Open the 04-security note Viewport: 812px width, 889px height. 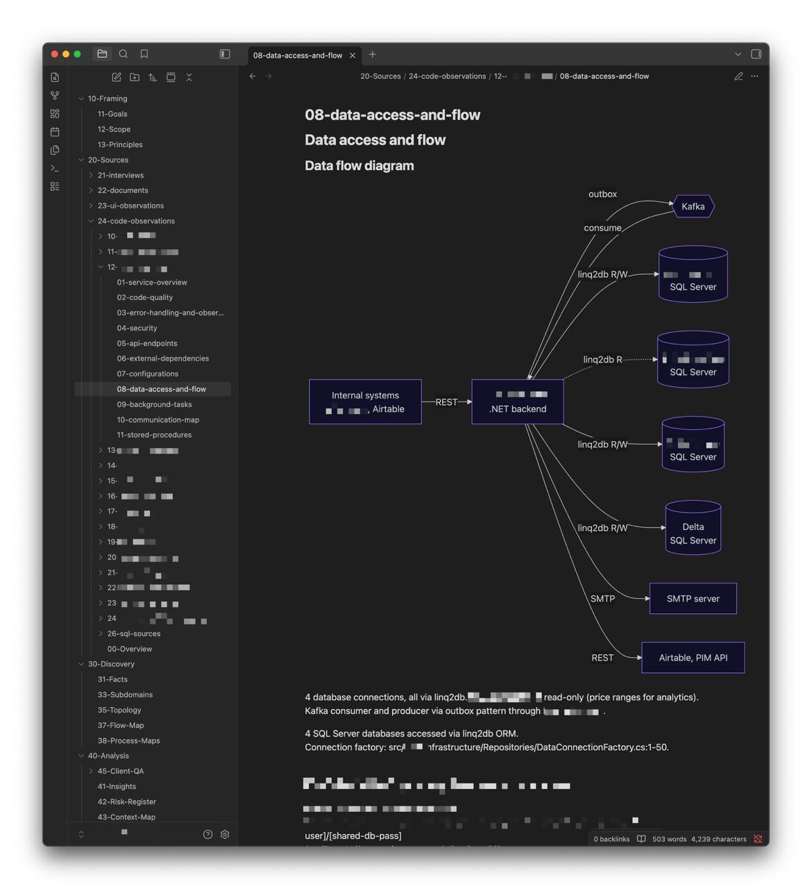pyautogui.click(x=137, y=328)
